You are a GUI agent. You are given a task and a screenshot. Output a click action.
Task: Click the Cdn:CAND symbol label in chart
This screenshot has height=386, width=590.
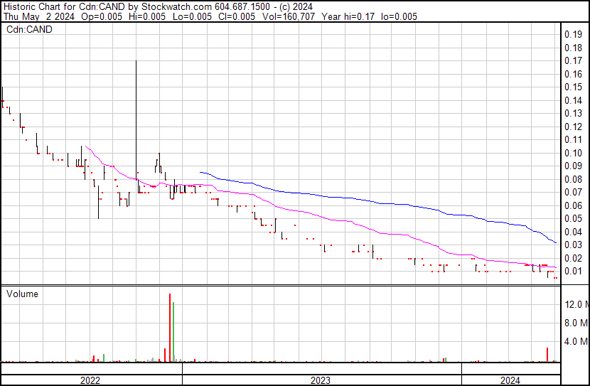[29, 30]
